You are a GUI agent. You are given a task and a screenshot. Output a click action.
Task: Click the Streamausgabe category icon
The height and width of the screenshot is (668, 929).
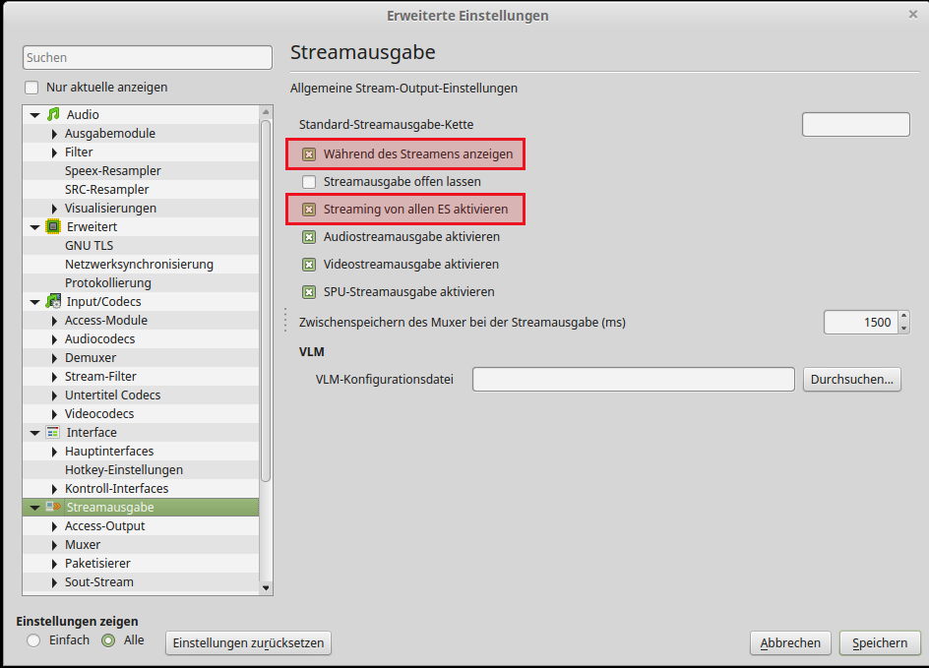pos(53,508)
